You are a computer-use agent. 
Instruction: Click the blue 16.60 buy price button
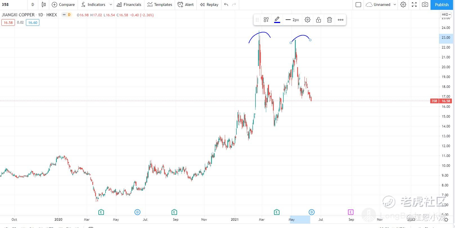pyautogui.click(x=33, y=23)
